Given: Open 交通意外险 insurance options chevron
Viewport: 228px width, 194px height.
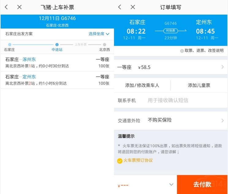Looking at the screenshot, I should pos(222,121).
